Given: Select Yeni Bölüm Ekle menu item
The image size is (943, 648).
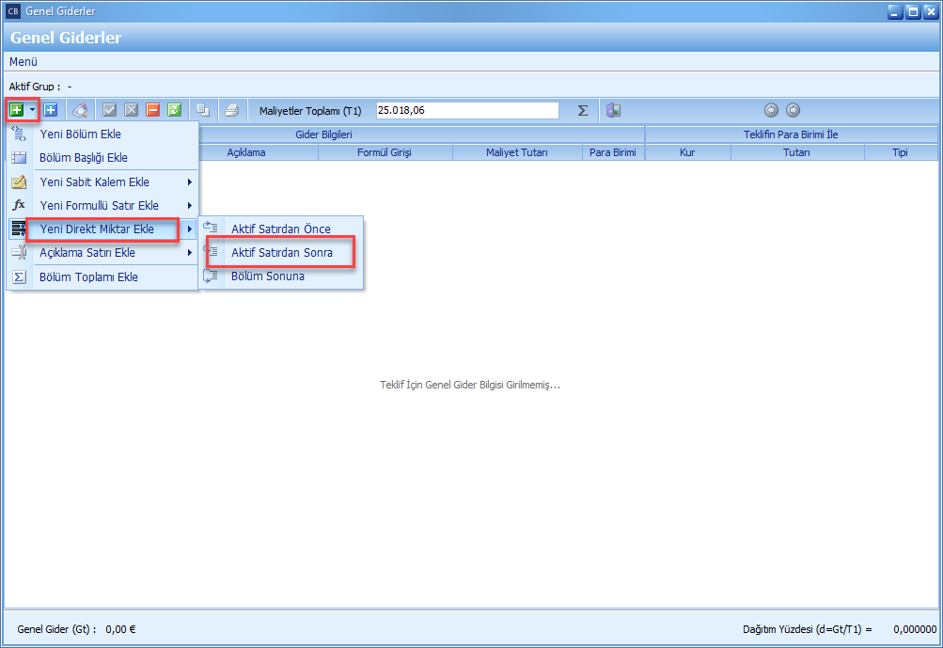Looking at the screenshot, I should [x=80, y=134].
